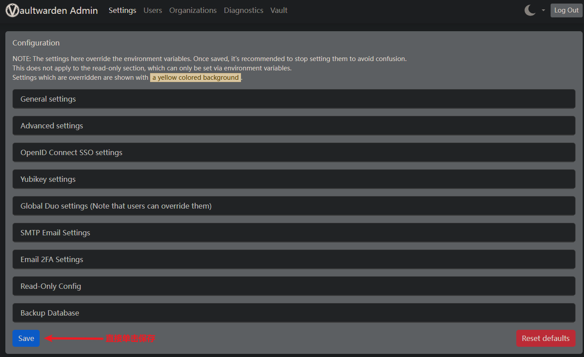Click the Vaultwarden gear logo icon
The width and height of the screenshot is (584, 357).
pyautogui.click(x=12, y=10)
